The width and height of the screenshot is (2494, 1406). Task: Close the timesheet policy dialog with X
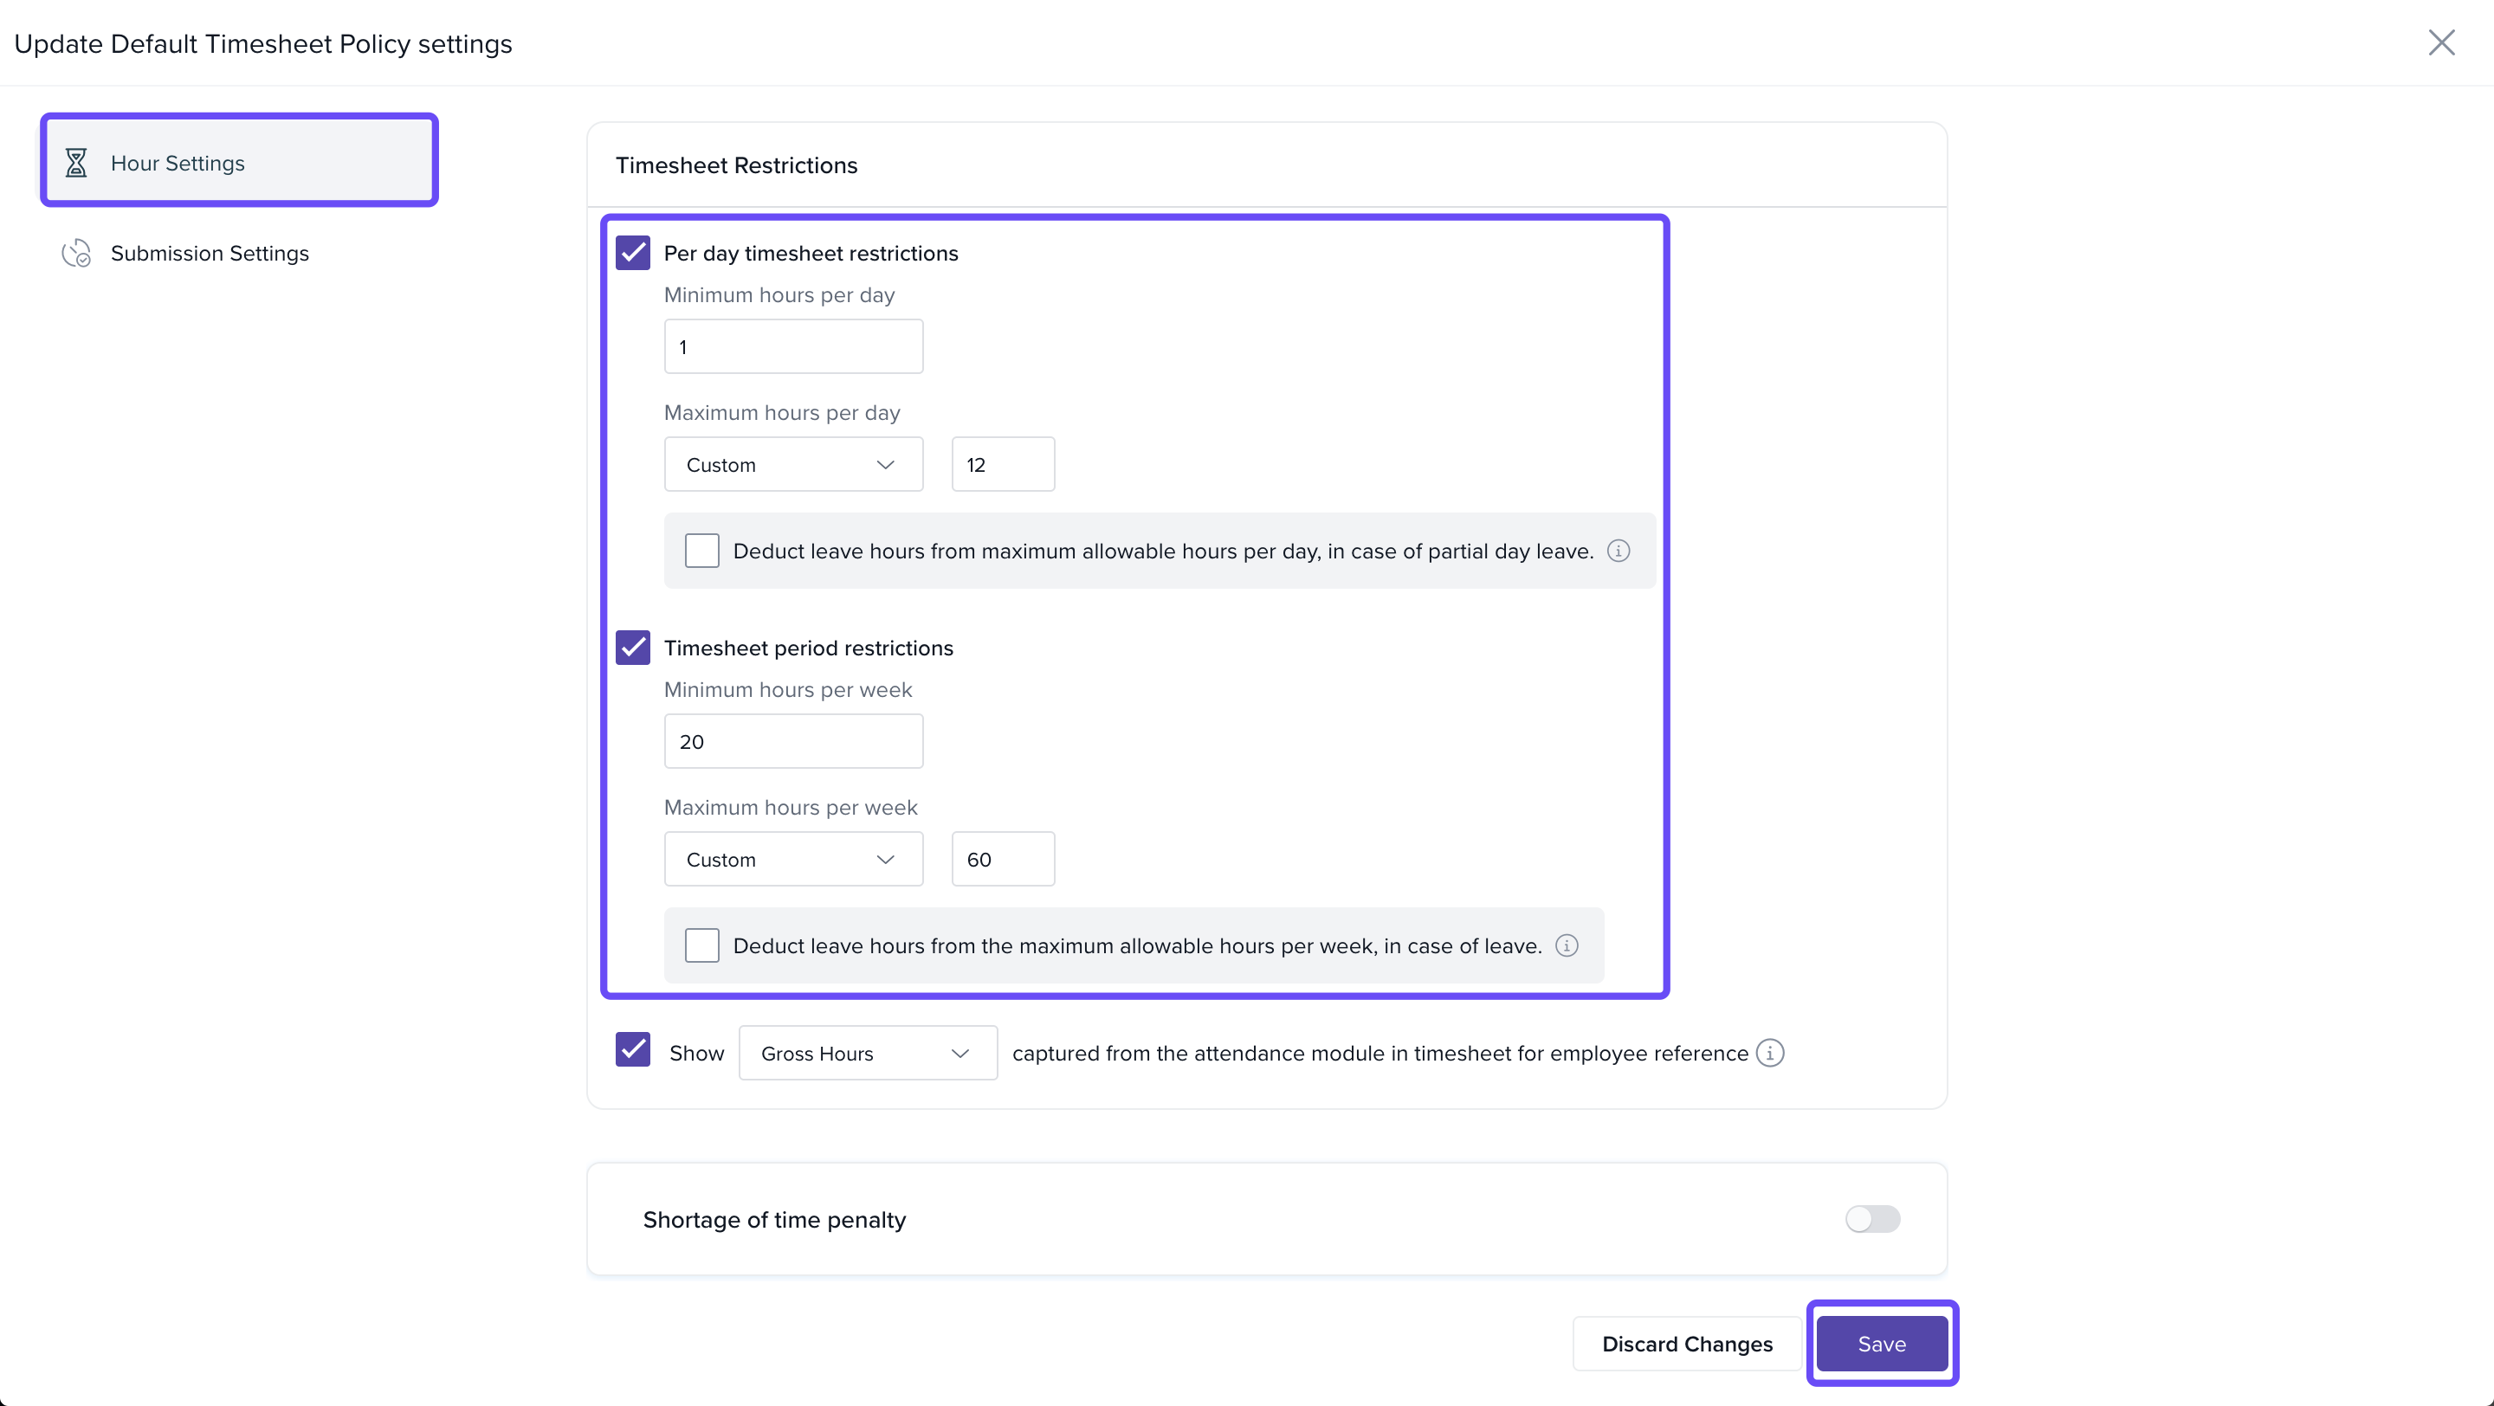point(2441,42)
